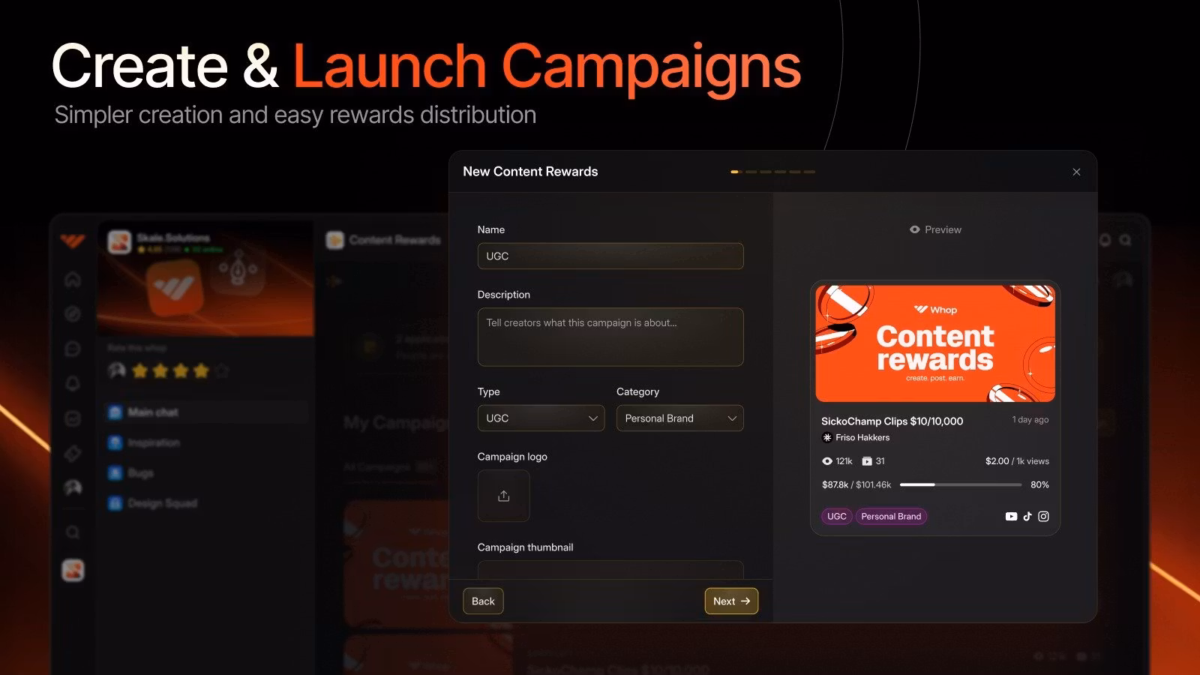The height and width of the screenshot is (675, 1200).
Task: Expand the Type dropdown showing UGC
Action: click(541, 418)
